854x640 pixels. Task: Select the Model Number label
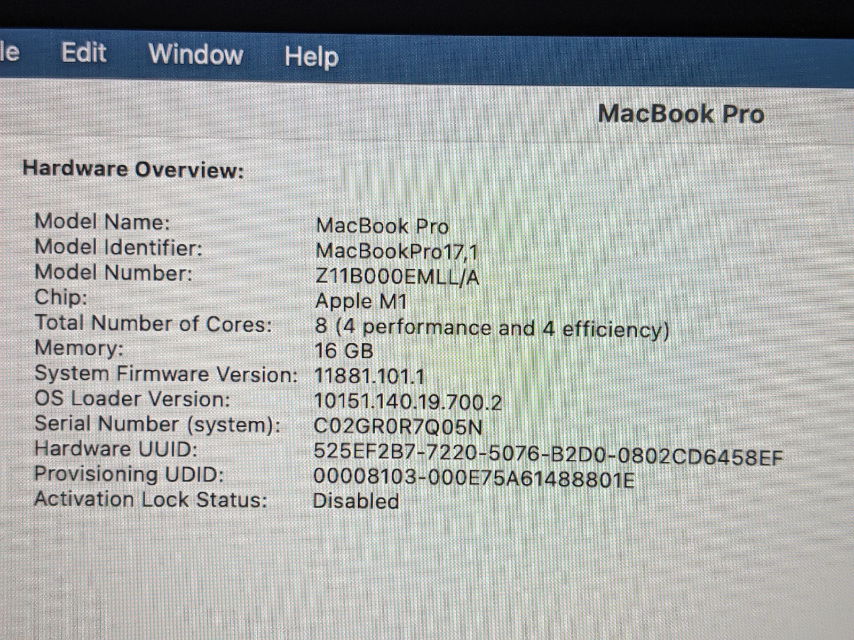[113, 273]
